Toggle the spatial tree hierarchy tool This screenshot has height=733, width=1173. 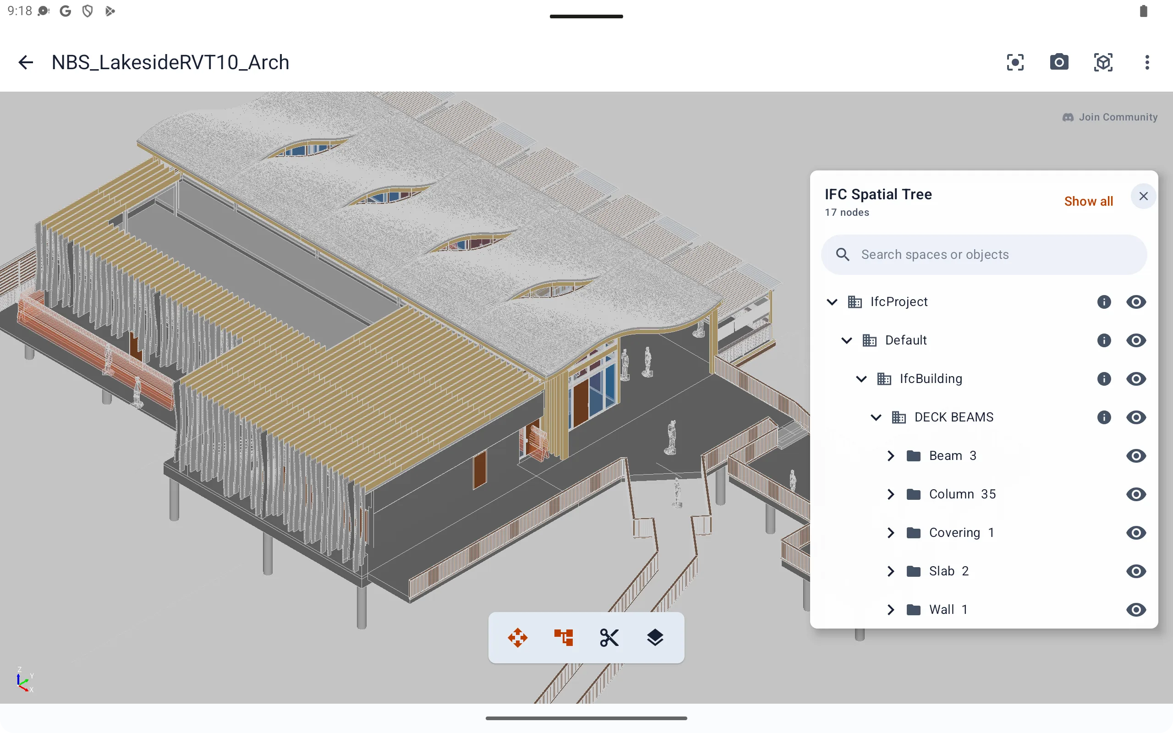coord(563,638)
